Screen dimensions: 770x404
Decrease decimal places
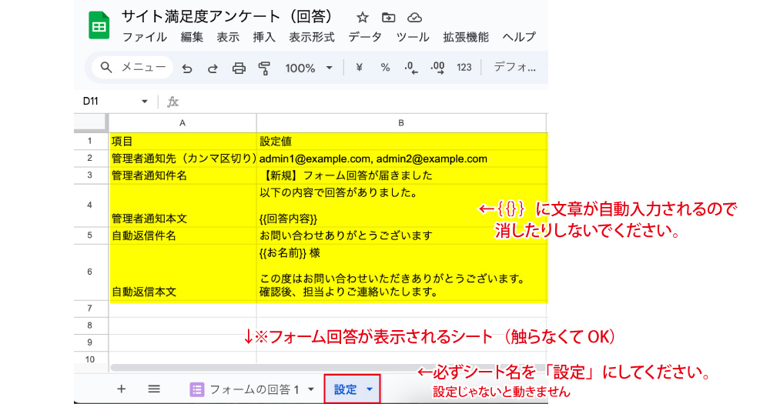(411, 68)
